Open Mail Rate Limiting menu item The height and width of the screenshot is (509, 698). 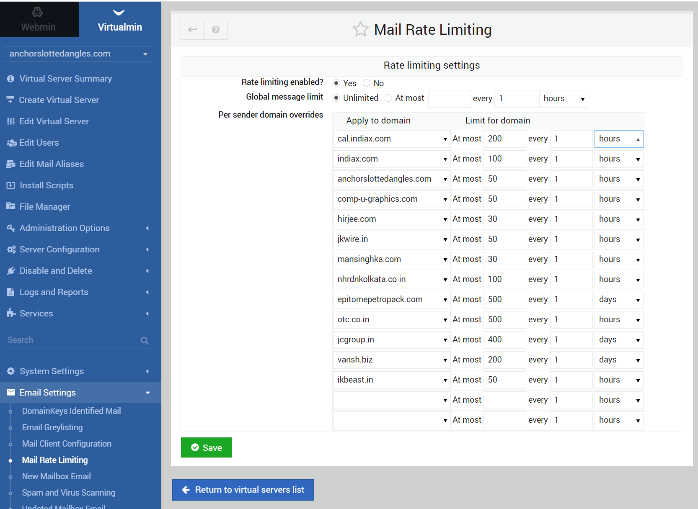(x=55, y=460)
